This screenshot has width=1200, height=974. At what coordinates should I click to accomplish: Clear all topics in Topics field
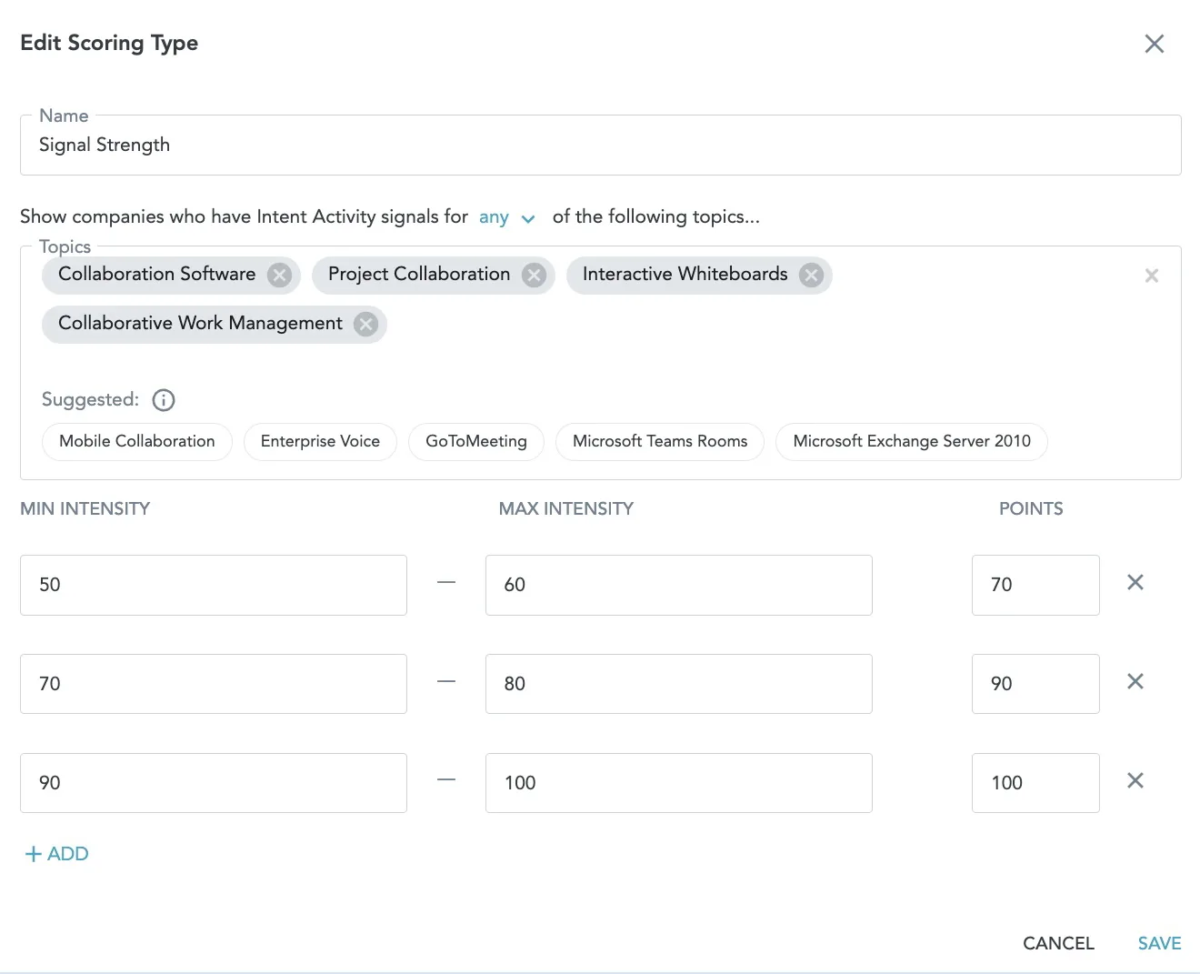1151,276
